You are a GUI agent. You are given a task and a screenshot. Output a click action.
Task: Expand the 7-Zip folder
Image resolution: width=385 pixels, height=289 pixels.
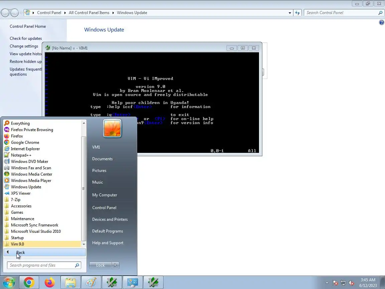click(42, 200)
